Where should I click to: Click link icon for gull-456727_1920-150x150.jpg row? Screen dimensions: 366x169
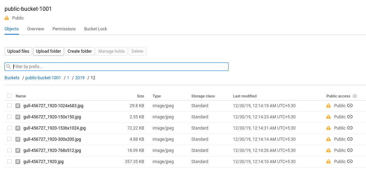tap(350, 117)
